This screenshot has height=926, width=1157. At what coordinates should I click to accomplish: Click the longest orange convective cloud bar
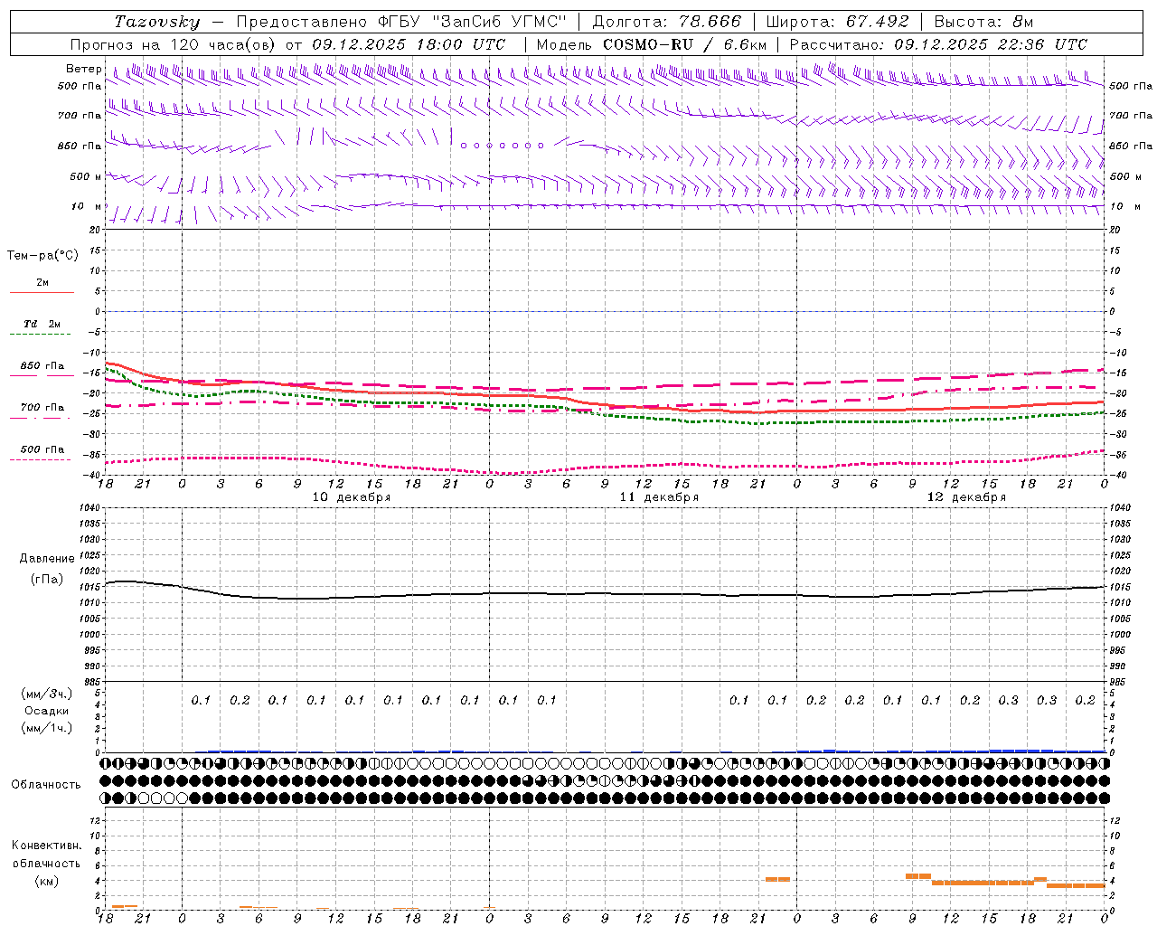click(983, 883)
